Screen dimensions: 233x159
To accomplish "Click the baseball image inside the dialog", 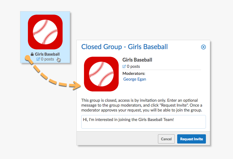I will (101, 74).
